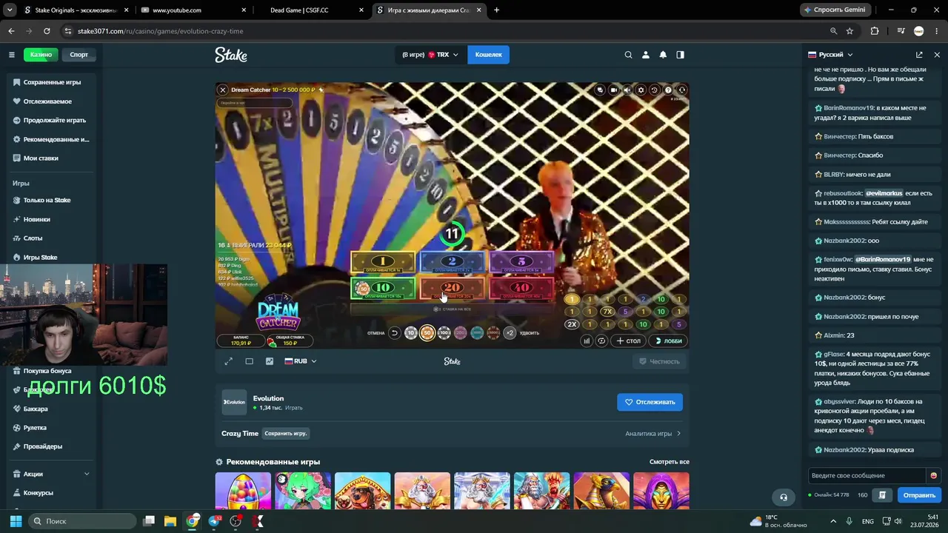Click the + Стол button
The image size is (948, 533).
pyautogui.click(x=628, y=341)
